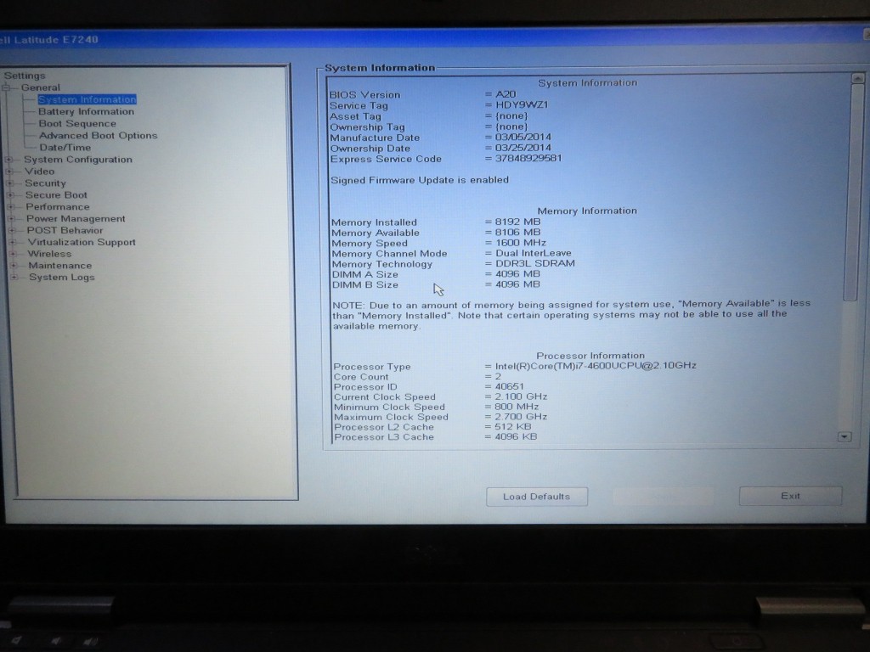Click the Memory Available value 8106 MB
The height and width of the screenshot is (652, 870).
point(517,233)
